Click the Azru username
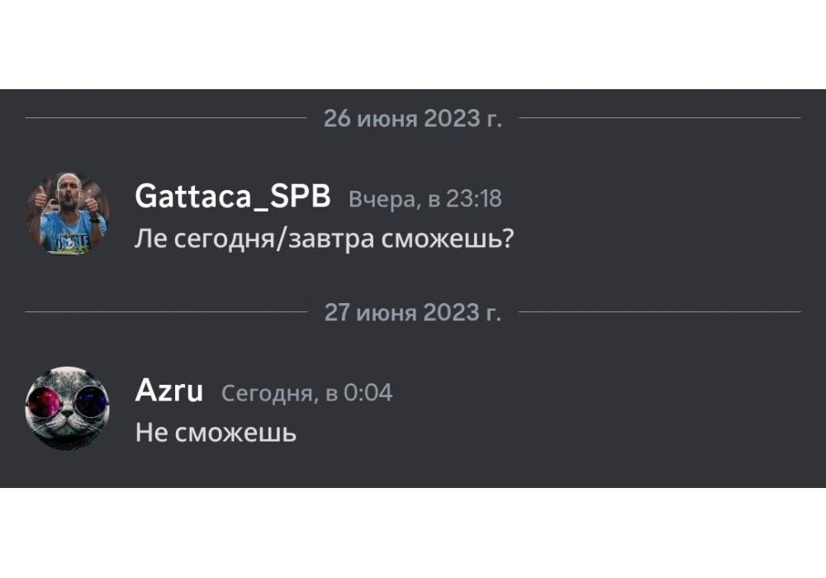 point(169,391)
